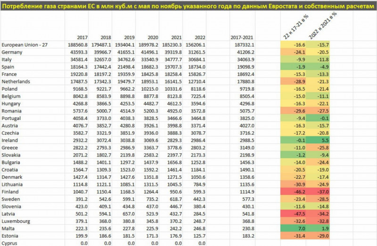Viewport: 377px width, 246px height.
Task: Select Sweden 2020 value 735.2
Action: (x=152, y=199)
